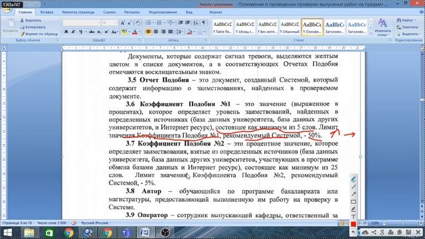Select arrow tool in screenshot toolbar
This screenshot has width=425, height=239.
coord(353,194)
